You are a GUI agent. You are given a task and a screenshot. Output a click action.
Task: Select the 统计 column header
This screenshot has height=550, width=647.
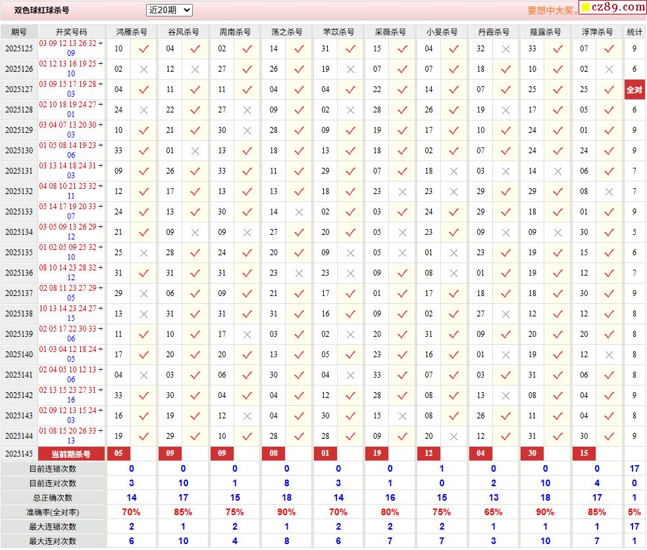point(634,32)
